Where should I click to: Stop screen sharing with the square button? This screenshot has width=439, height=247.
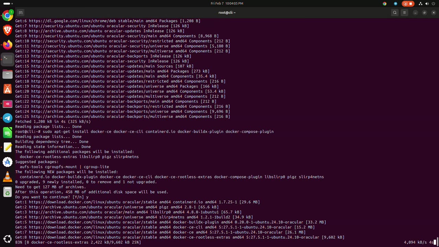[411, 3]
